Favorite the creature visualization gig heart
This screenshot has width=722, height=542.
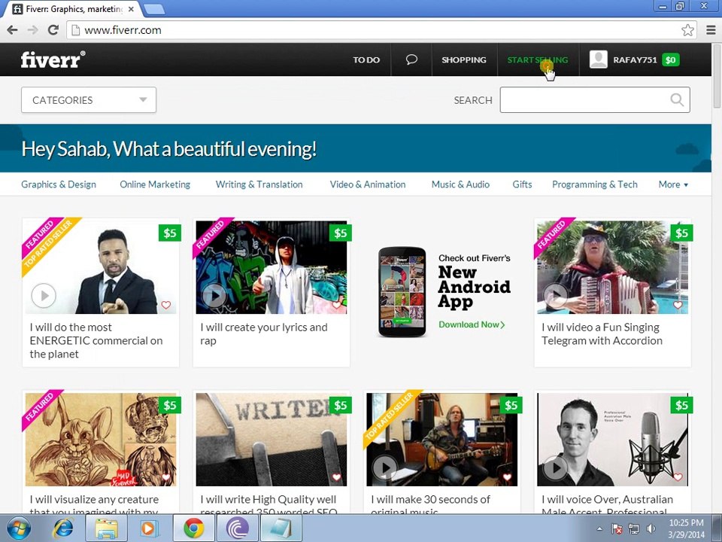(166, 477)
